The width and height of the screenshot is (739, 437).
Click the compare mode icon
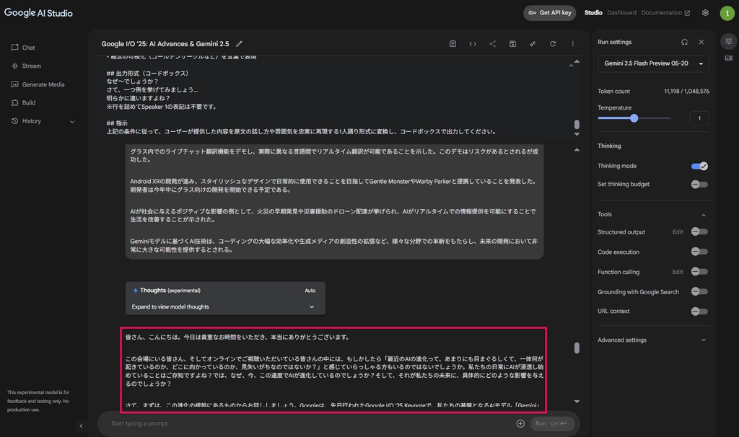click(533, 44)
